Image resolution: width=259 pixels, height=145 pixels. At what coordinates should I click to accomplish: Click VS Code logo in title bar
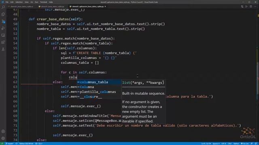point(2,2)
